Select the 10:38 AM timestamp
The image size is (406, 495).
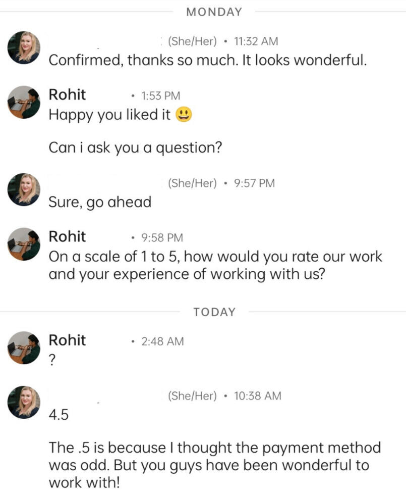(258, 396)
